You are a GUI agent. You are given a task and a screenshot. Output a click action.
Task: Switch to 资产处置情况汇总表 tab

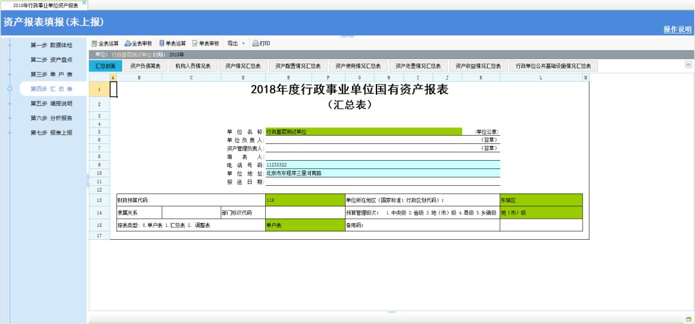[418, 66]
